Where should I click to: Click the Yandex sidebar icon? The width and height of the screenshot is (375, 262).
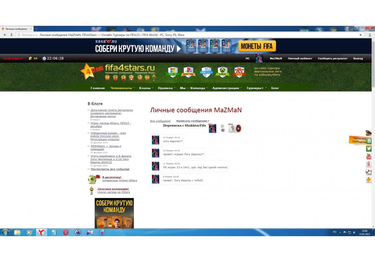coord(369,164)
